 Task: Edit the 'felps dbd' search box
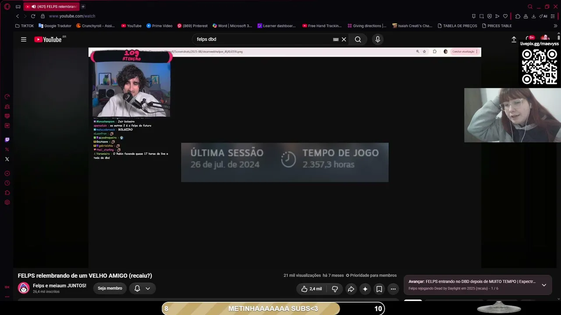(263, 39)
